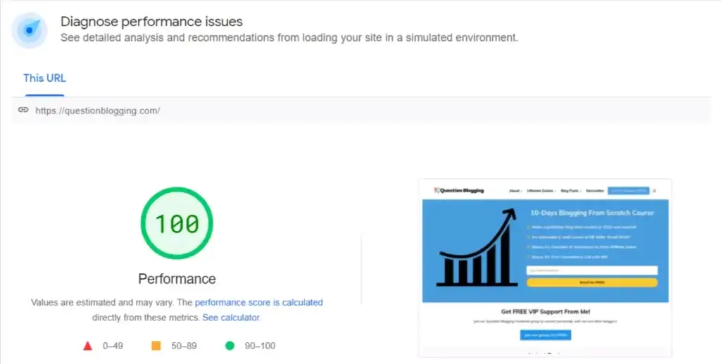Click the orange square 50–89 legend icon
The image size is (721, 364).
[x=156, y=346]
